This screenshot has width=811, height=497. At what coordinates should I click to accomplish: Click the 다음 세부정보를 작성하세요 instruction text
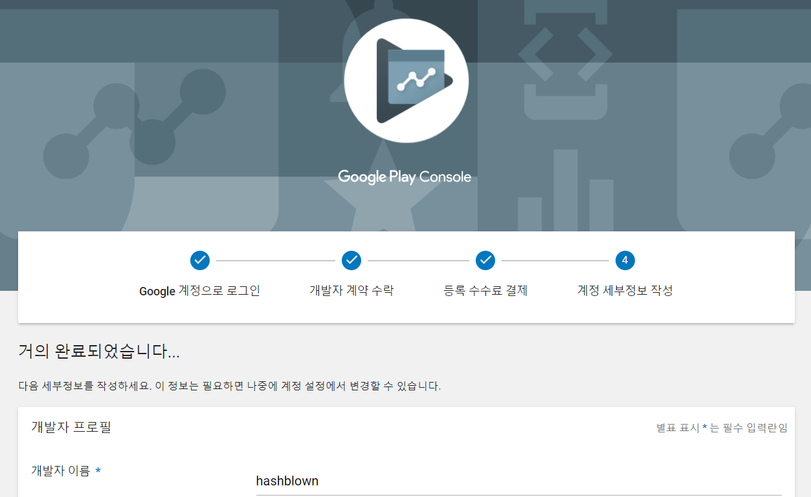(x=230, y=386)
